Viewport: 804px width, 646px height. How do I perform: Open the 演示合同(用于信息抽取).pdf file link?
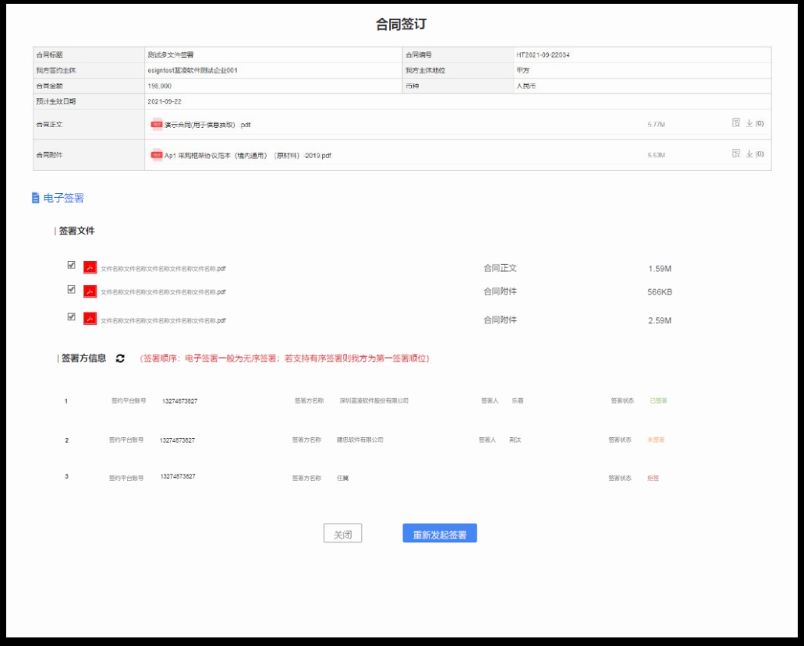(207, 125)
